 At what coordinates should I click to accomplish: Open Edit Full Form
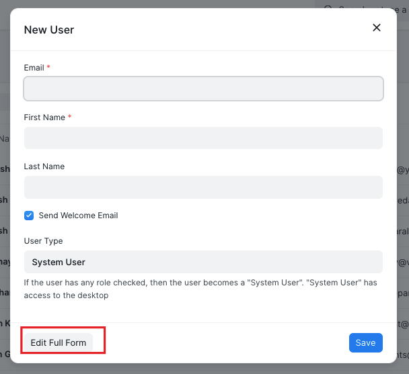click(x=59, y=342)
